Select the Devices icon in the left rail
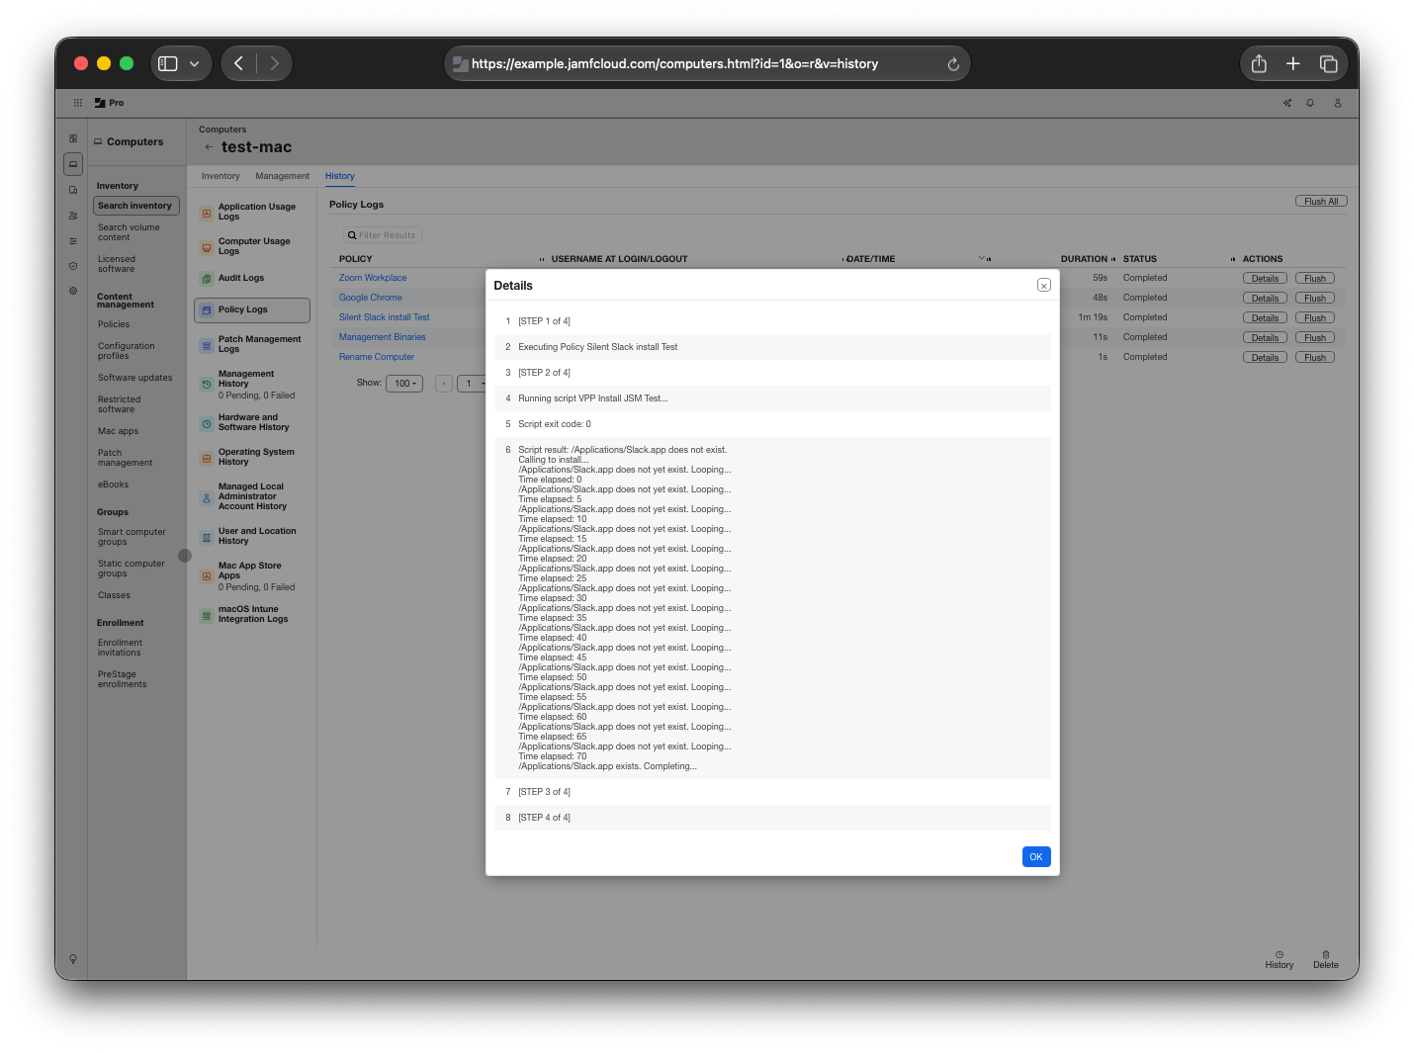Image resolution: width=1414 pixels, height=1053 pixels. click(x=73, y=190)
